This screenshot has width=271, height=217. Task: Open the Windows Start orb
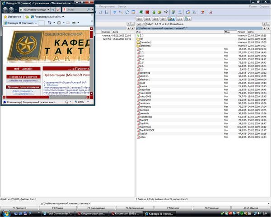click(6, 213)
